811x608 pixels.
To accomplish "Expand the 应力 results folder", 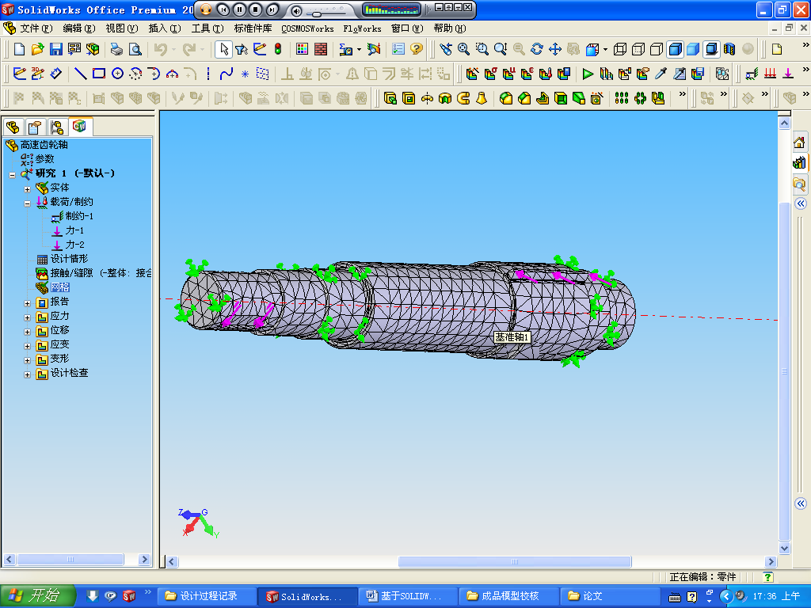I will pos(28,316).
